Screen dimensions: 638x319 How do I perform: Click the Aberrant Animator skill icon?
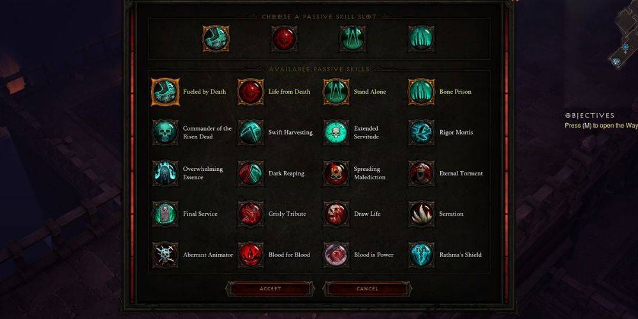[x=165, y=255]
